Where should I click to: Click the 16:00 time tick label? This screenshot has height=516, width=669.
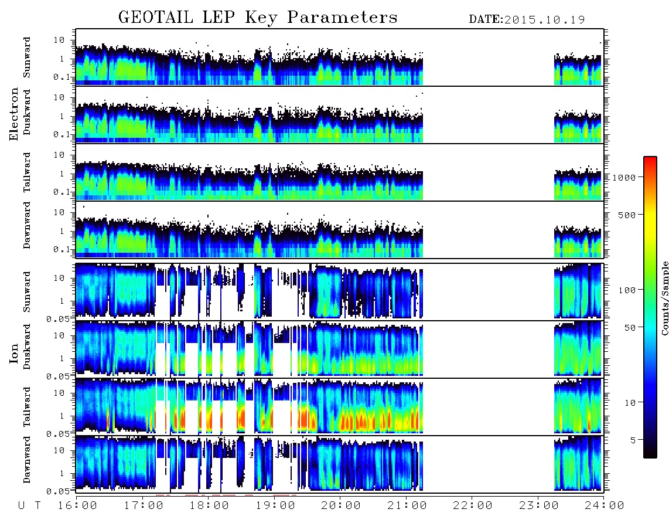click(x=77, y=506)
